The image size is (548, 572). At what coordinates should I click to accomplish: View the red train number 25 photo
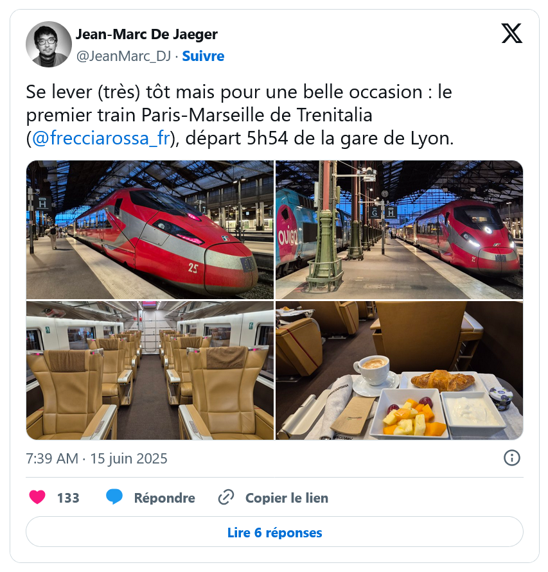pyautogui.click(x=150, y=230)
